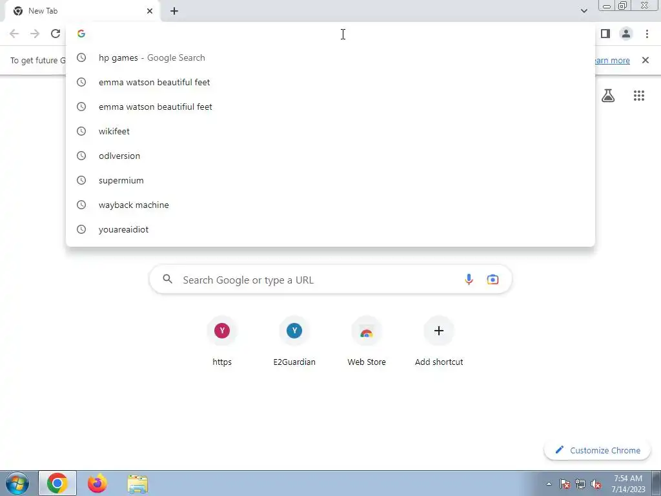Go forward with the forward arrow
661x496 pixels.
(35, 34)
